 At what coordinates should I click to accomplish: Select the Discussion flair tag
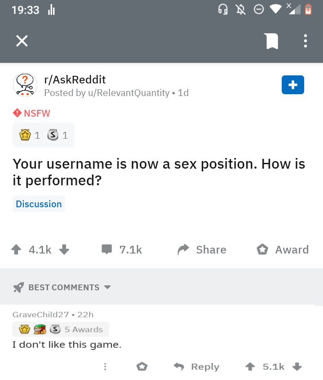click(x=39, y=204)
